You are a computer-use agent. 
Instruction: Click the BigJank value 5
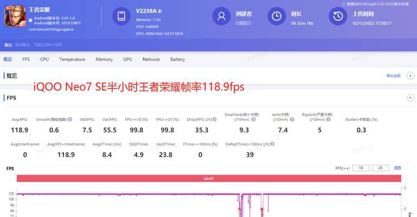[320, 130]
